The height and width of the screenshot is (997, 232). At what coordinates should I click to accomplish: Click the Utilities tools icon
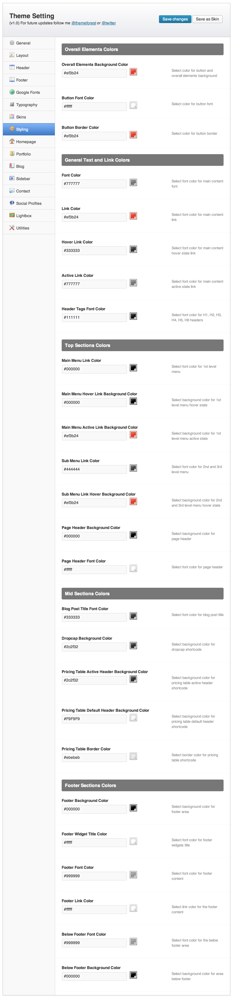tap(12, 228)
